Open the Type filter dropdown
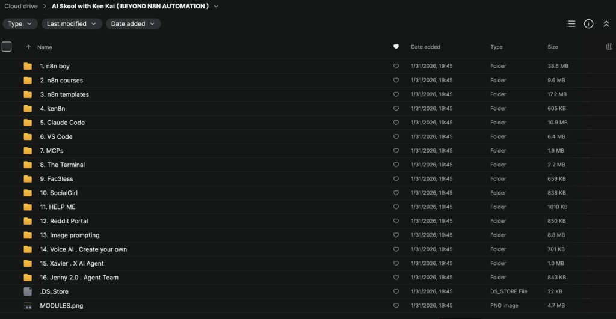Viewport: 616px width, 319px height. 20,24
